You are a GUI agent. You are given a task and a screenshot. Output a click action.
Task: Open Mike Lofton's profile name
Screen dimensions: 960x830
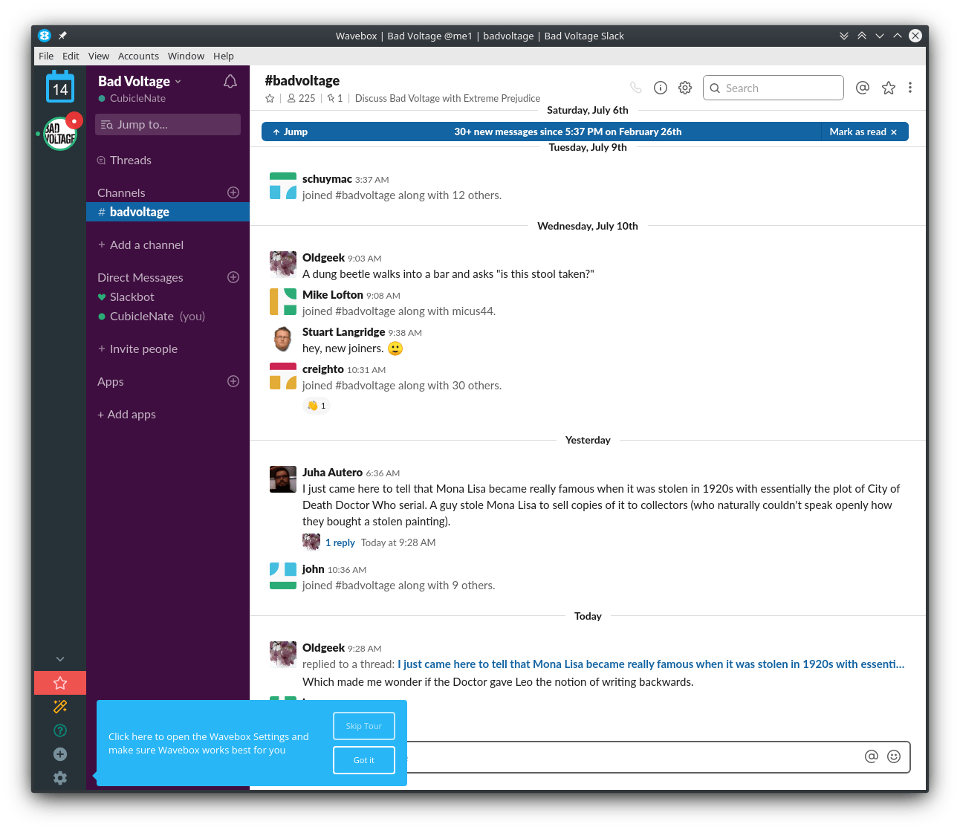coord(332,295)
